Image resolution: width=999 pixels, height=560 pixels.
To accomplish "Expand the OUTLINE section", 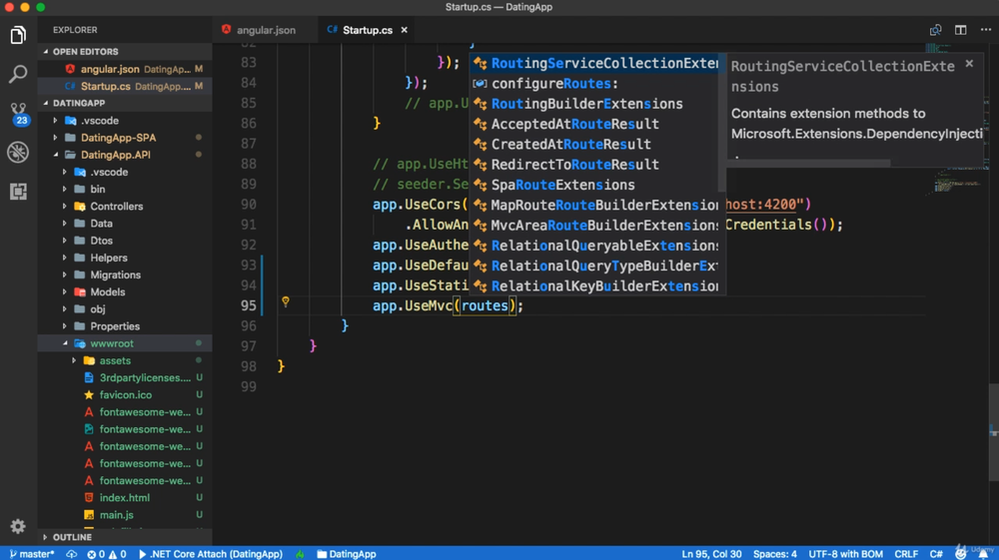I will click(125, 537).
